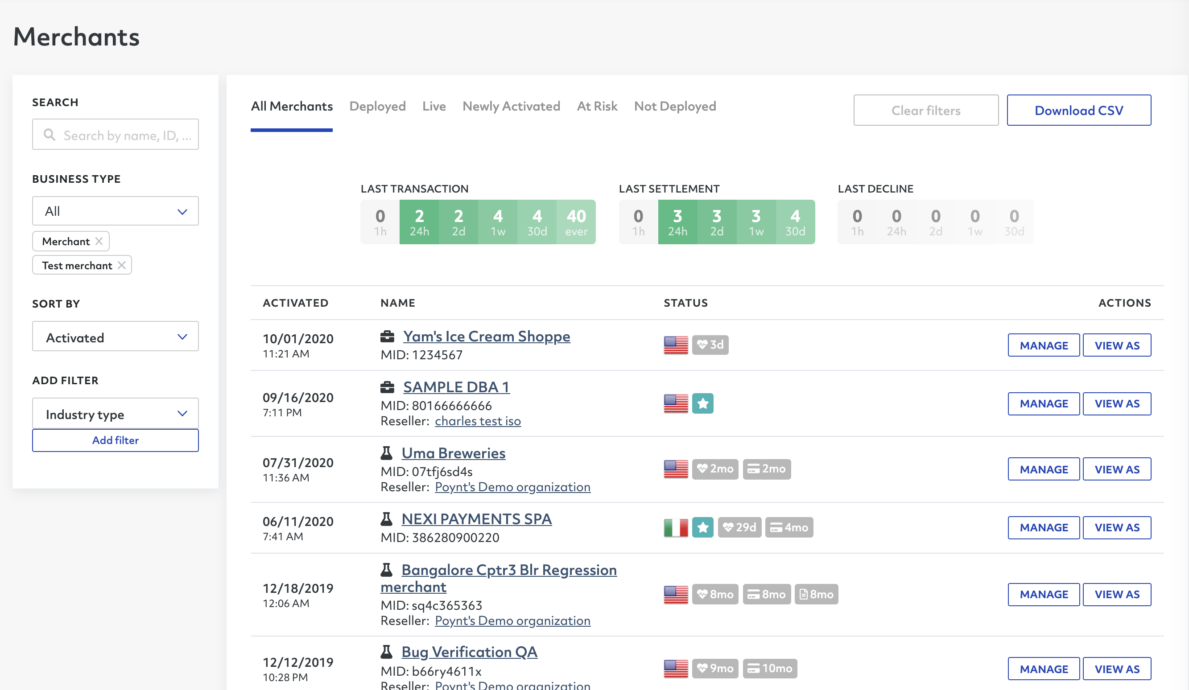Screen dimensions: 1189x690
Task: Open SAMPLE DBA 1 merchant link
Action: (x=456, y=387)
